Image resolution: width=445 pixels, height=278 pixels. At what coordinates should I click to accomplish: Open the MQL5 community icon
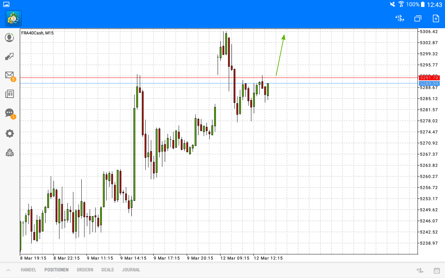click(9, 153)
